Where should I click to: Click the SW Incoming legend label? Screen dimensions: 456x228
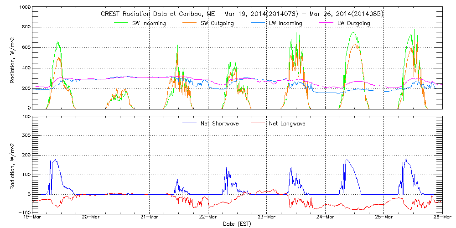click(149, 23)
